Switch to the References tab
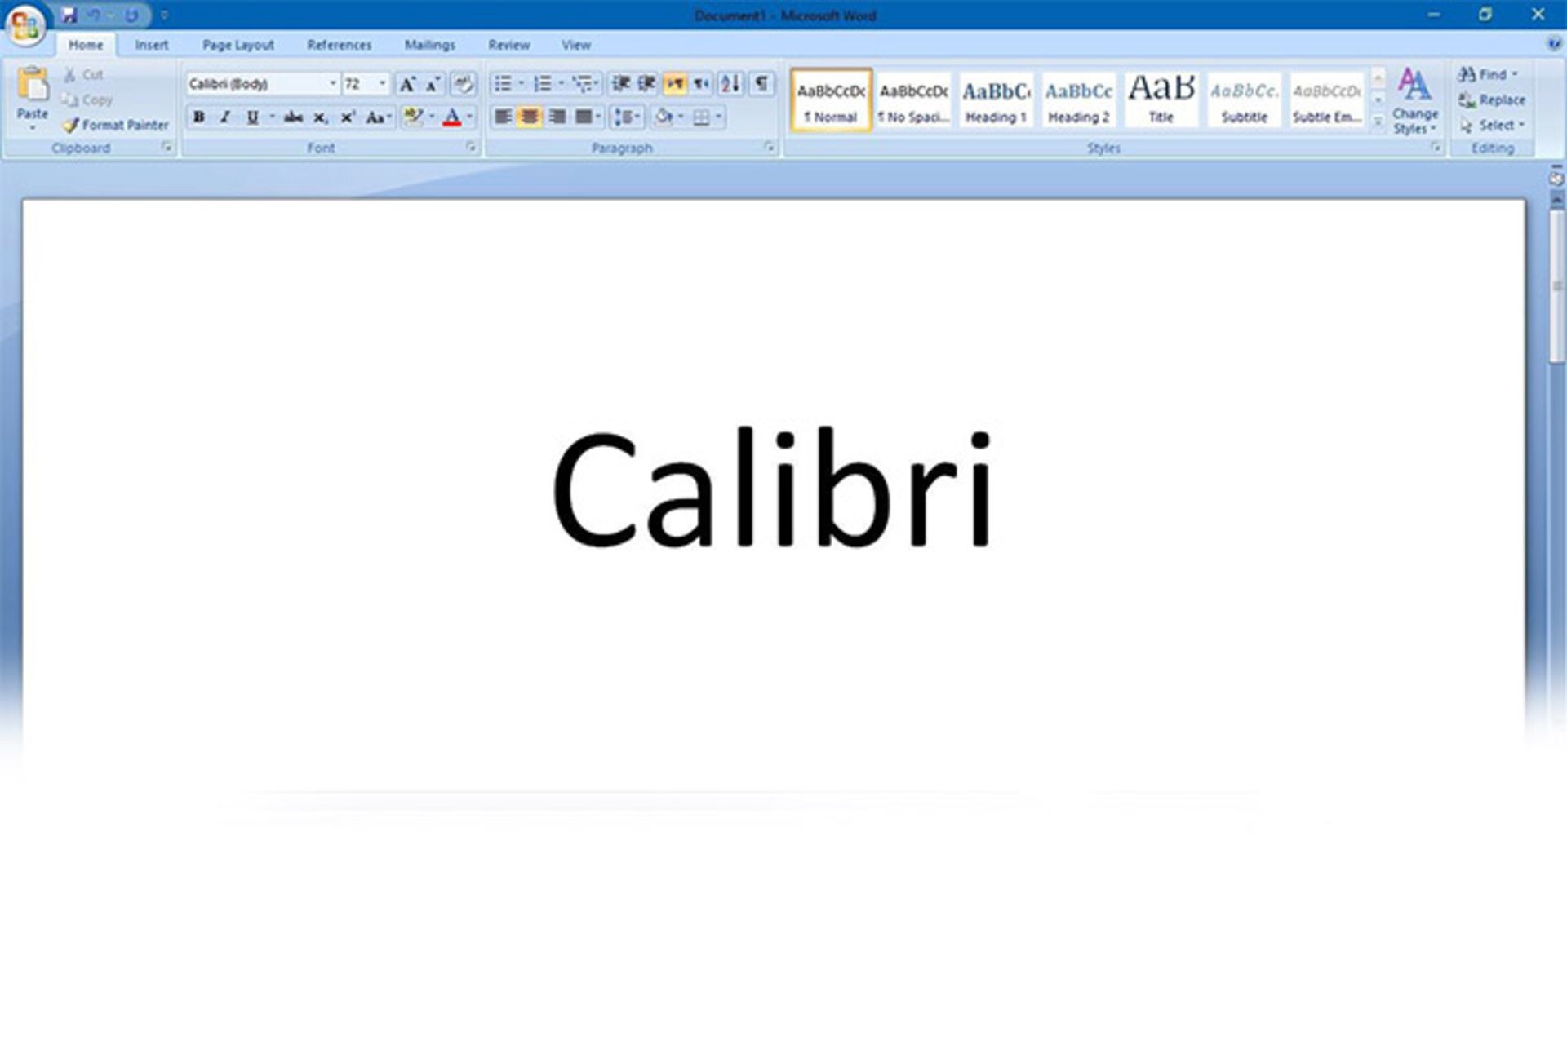This screenshot has width=1567, height=1044. point(339,45)
